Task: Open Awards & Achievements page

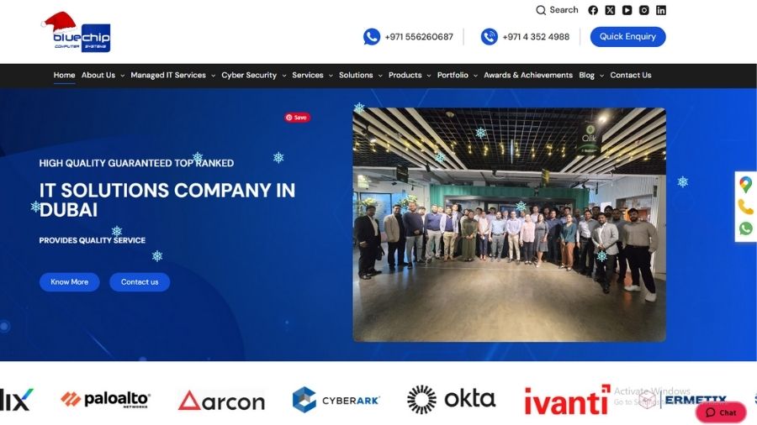Action: (x=528, y=75)
